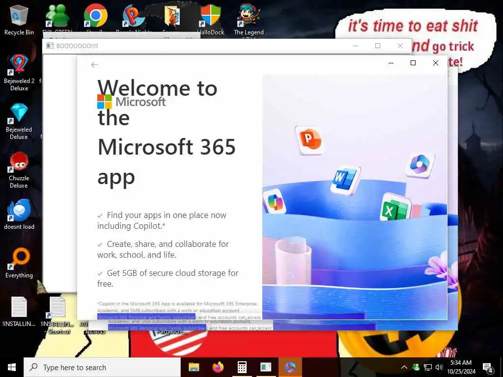Show hidden system tray icons
Screen dimensions: 503x377
[x=404, y=367]
